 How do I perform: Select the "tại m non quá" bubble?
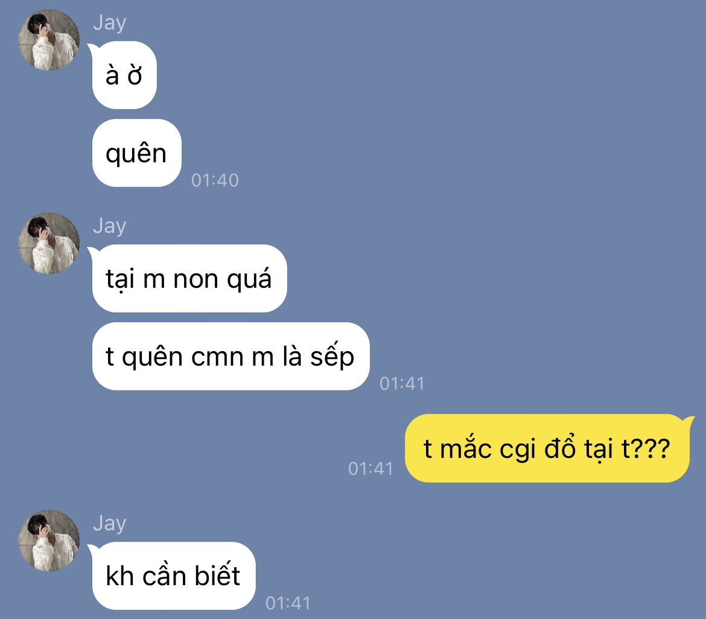189,278
